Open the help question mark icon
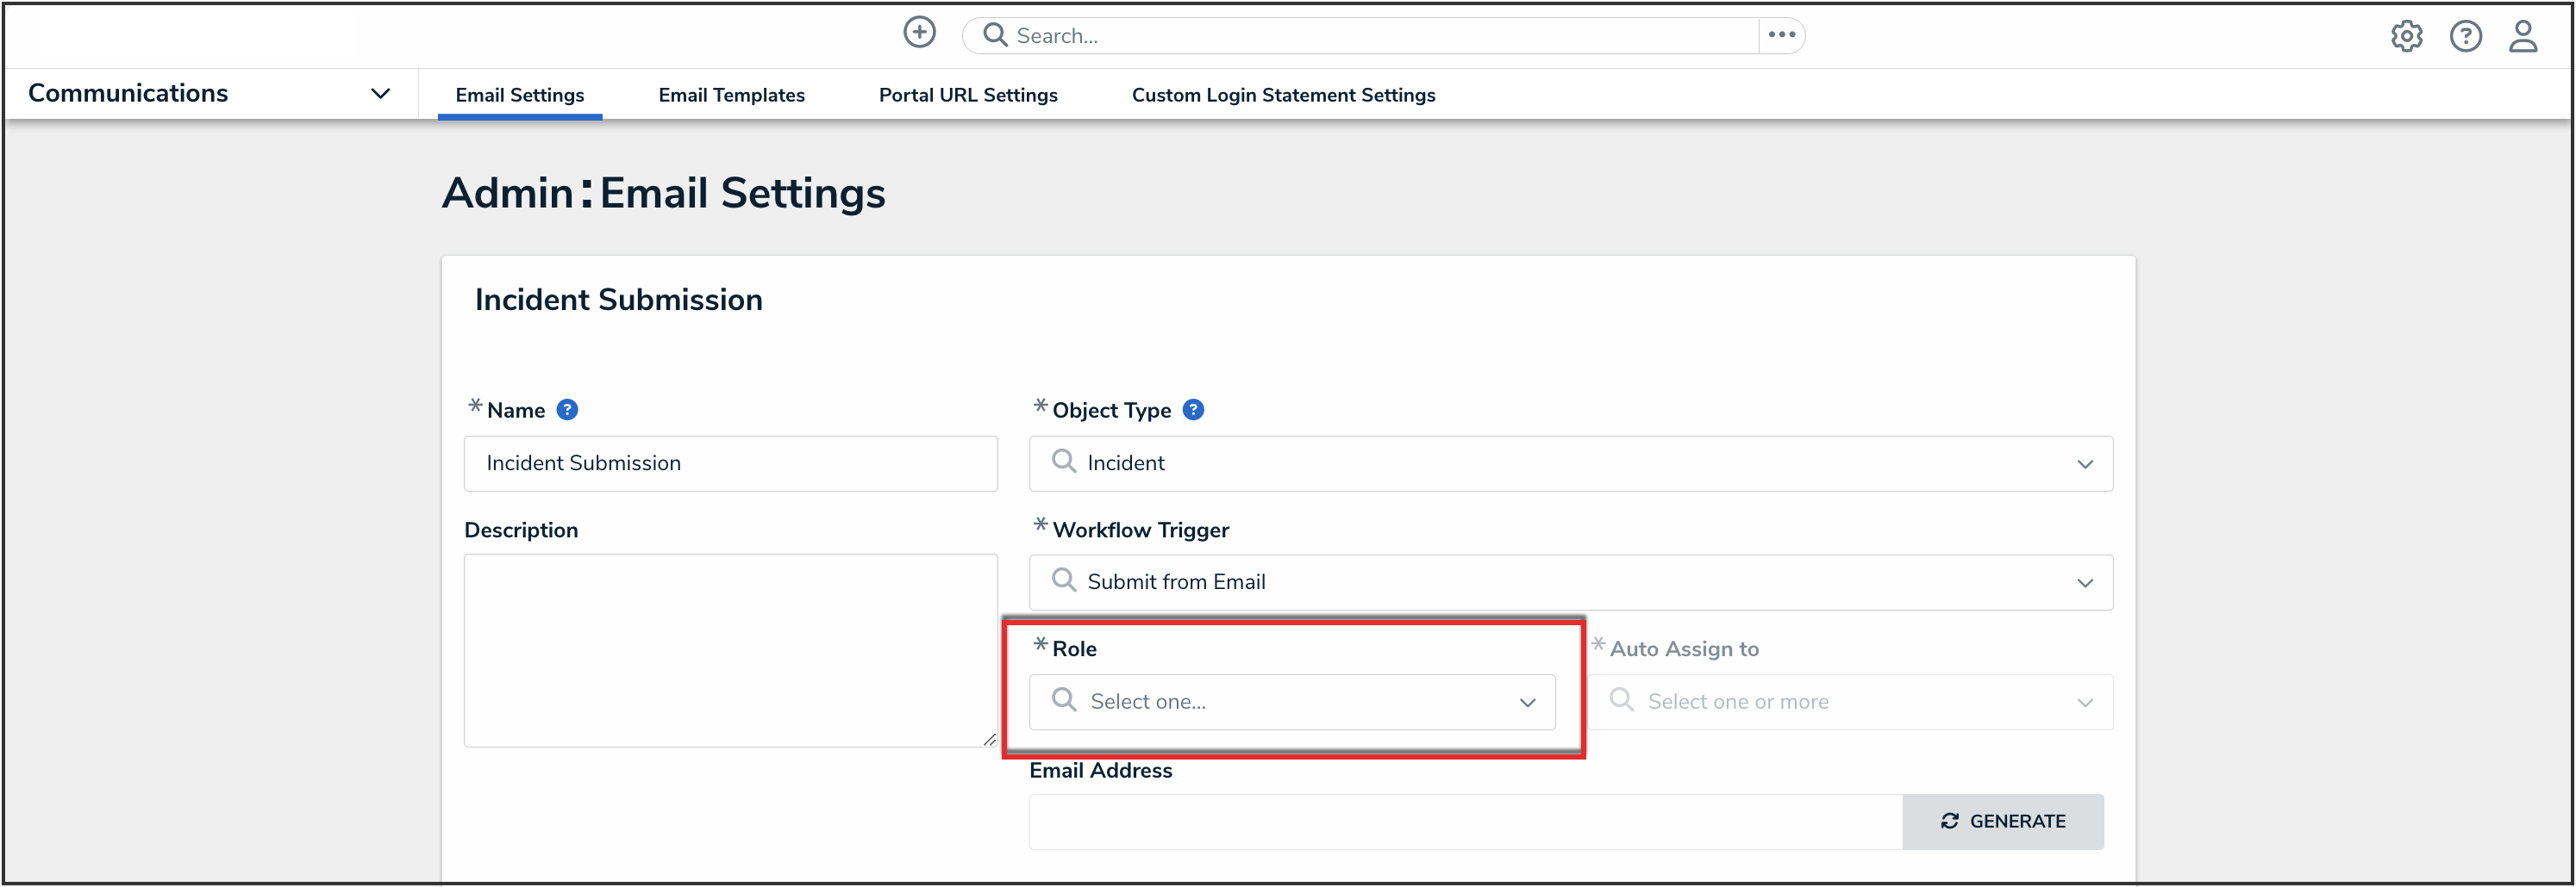Image resolution: width=2576 pixels, height=887 pixels. click(x=2465, y=37)
